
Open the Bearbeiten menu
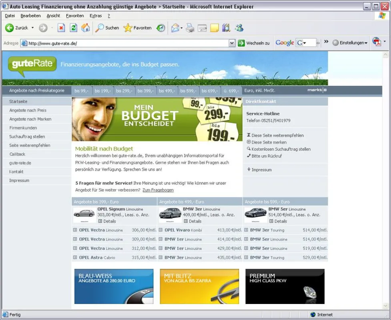[30, 16]
